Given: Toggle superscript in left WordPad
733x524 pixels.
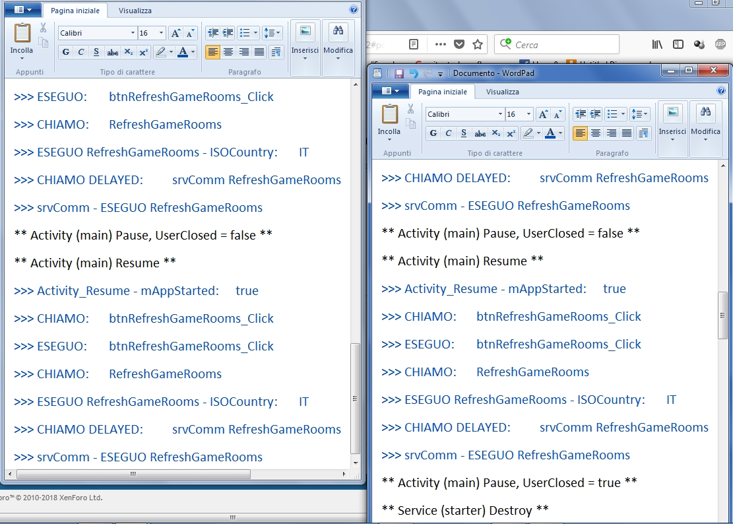Looking at the screenshot, I should coord(144,52).
